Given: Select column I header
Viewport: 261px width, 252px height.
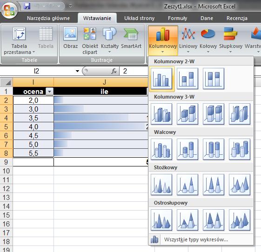Looking at the screenshot, I should pyautogui.click(x=33, y=82).
